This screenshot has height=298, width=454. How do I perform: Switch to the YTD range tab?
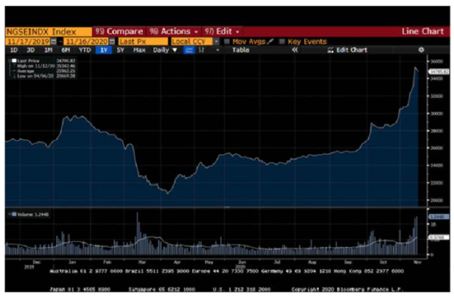pyautogui.click(x=84, y=50)
